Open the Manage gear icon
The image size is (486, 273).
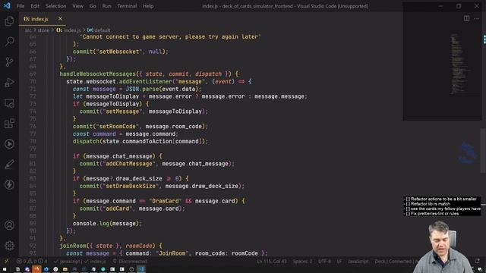click(9, 246)
